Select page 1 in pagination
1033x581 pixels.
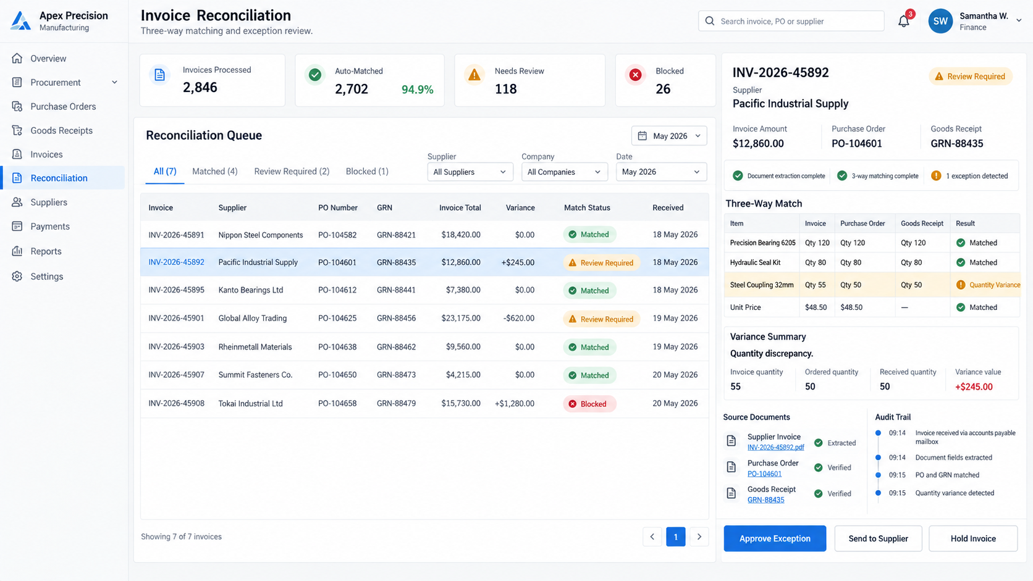click(x=676, y=537)
